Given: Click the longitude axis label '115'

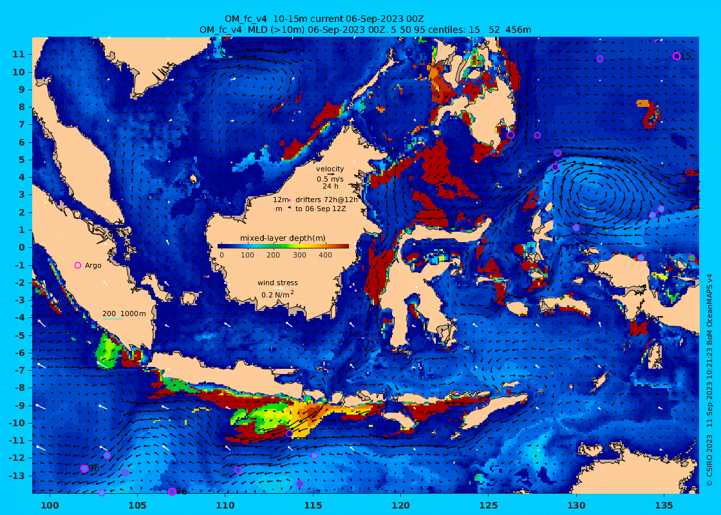Looking at the screenshot, I should pyautogui.click(x=313, y=505).
